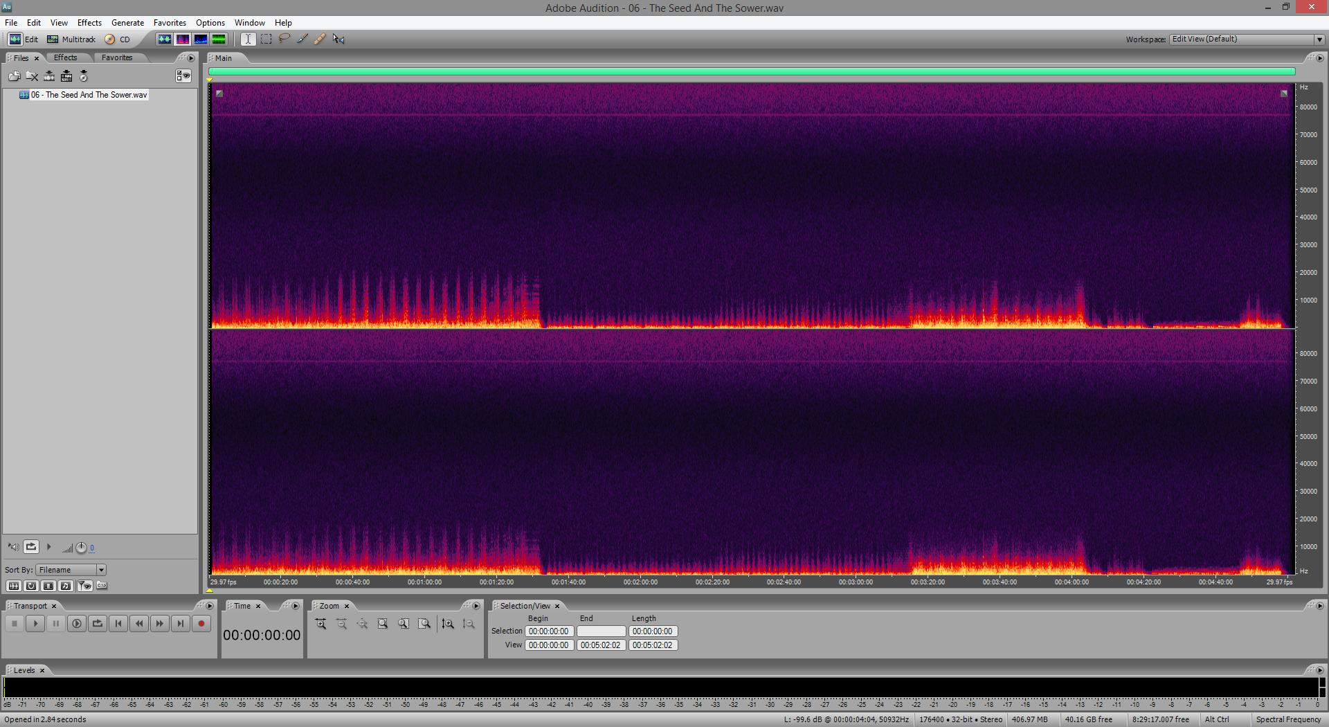Switch to Spectral Frequency Display
Image resolution: width=1329 pixels, height=727 pixels.
click(183, 39)
